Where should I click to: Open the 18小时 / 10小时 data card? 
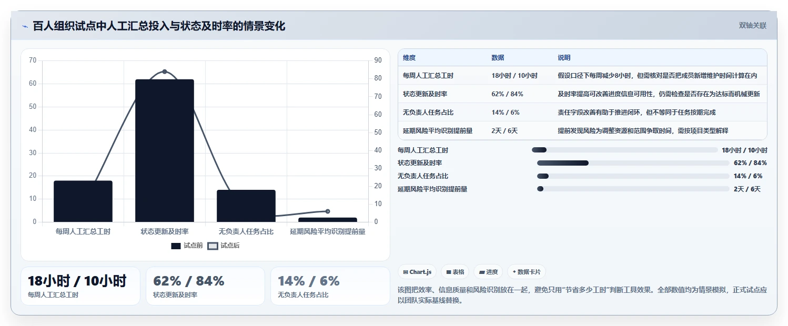pos(80,286)
